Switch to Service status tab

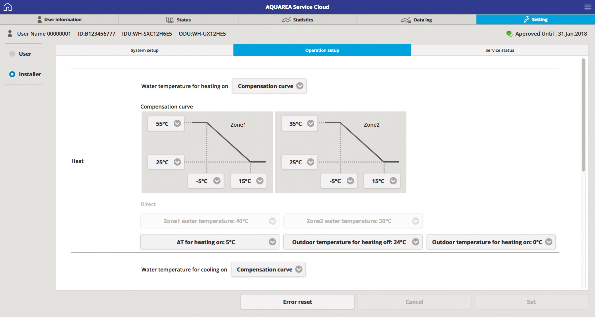click(500, 50)
